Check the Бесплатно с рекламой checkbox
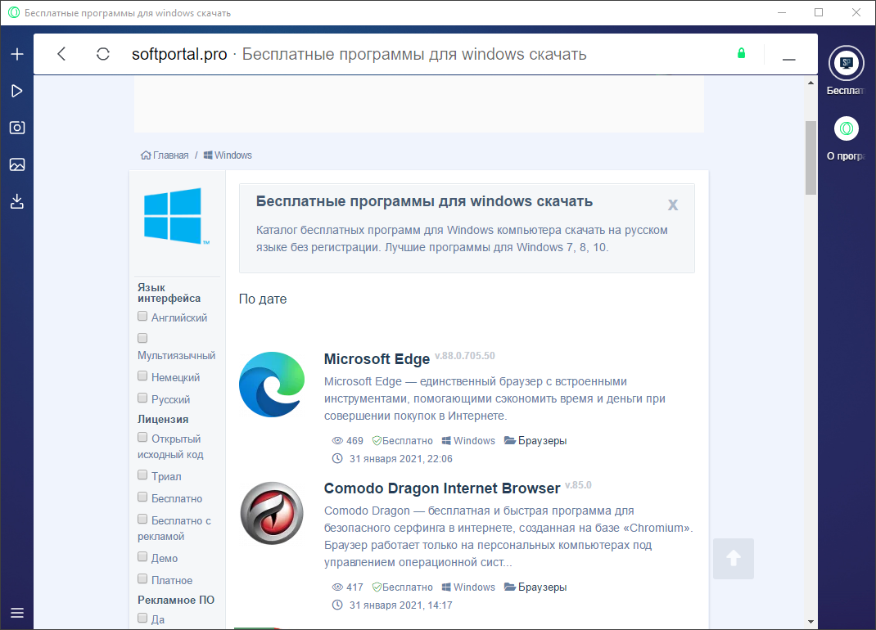876x630 pixels. (x=142, y=520)
